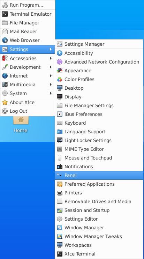Click the Web Browser globe icon
Viewport: 144px width, 259px height.
(x=5, y=40)
